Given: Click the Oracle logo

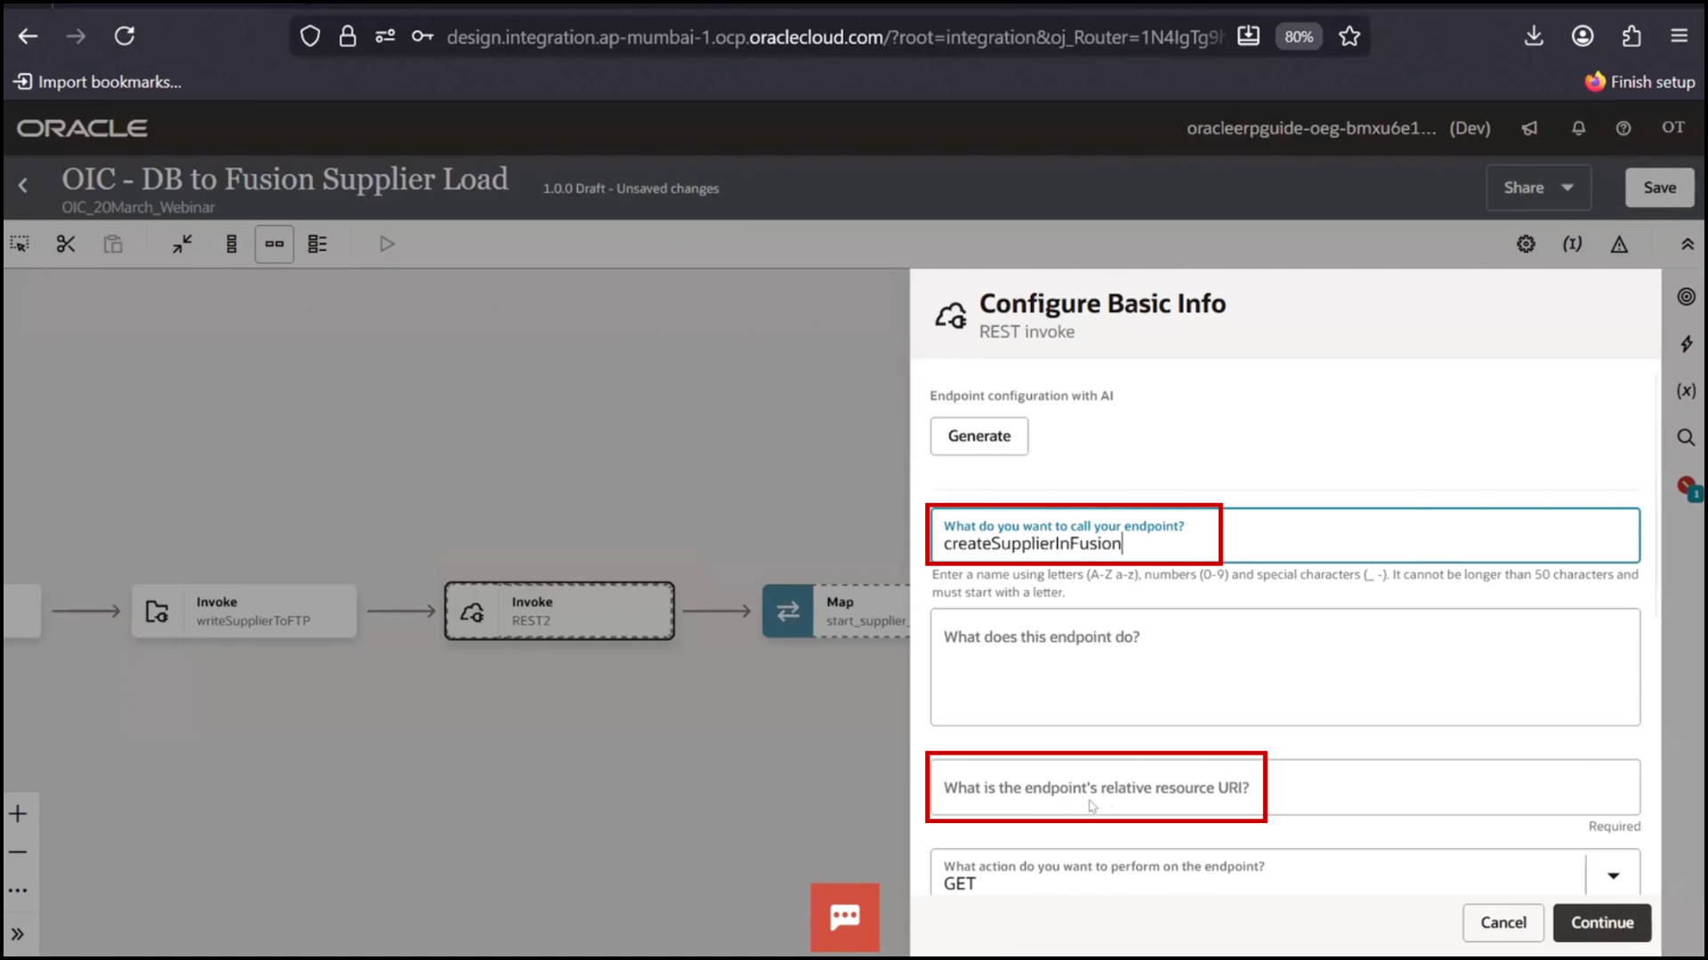Looking at the screenshot, I should pyautogui.click(x=82, y=128).
